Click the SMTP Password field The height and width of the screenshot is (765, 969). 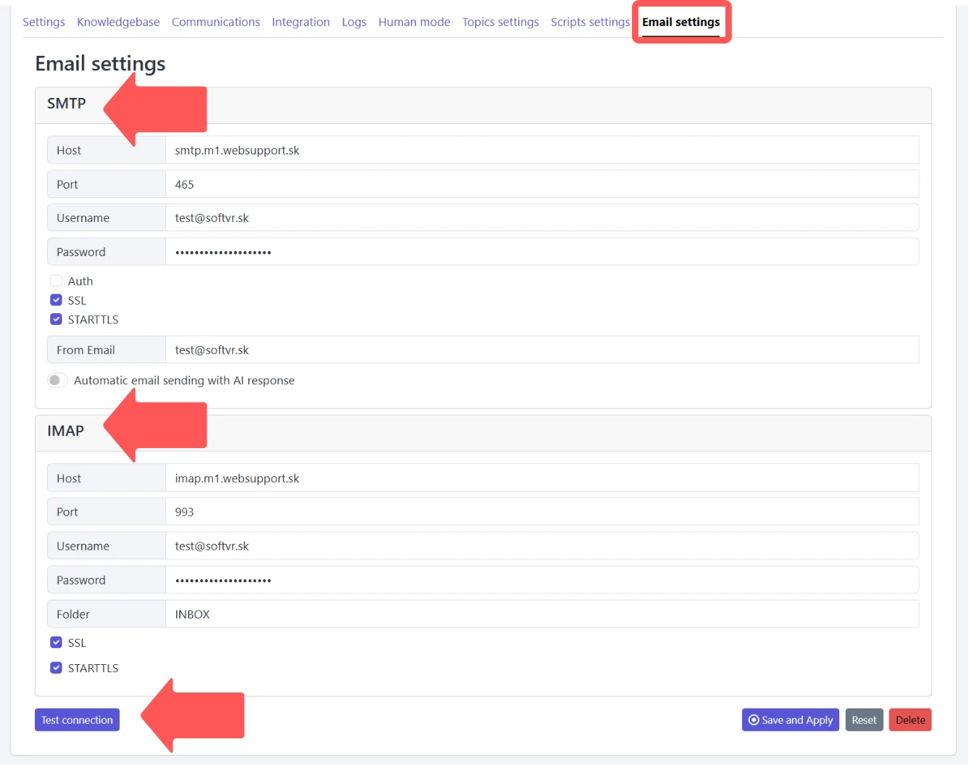coord(542,252)
